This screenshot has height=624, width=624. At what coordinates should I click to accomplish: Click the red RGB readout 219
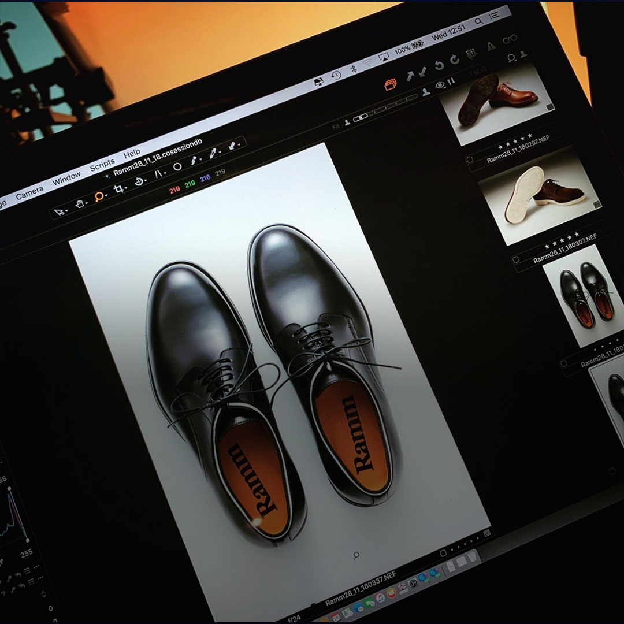point(174,190)
